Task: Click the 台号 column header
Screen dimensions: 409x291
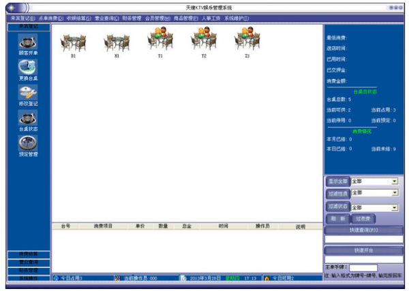Action: [x=65, y=226]
